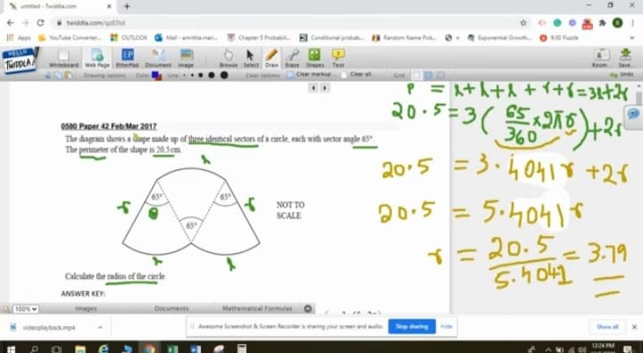Click the Stop sharing button
Image resolution: width=643 pixels, height=353 pixels.
point(412,327)
